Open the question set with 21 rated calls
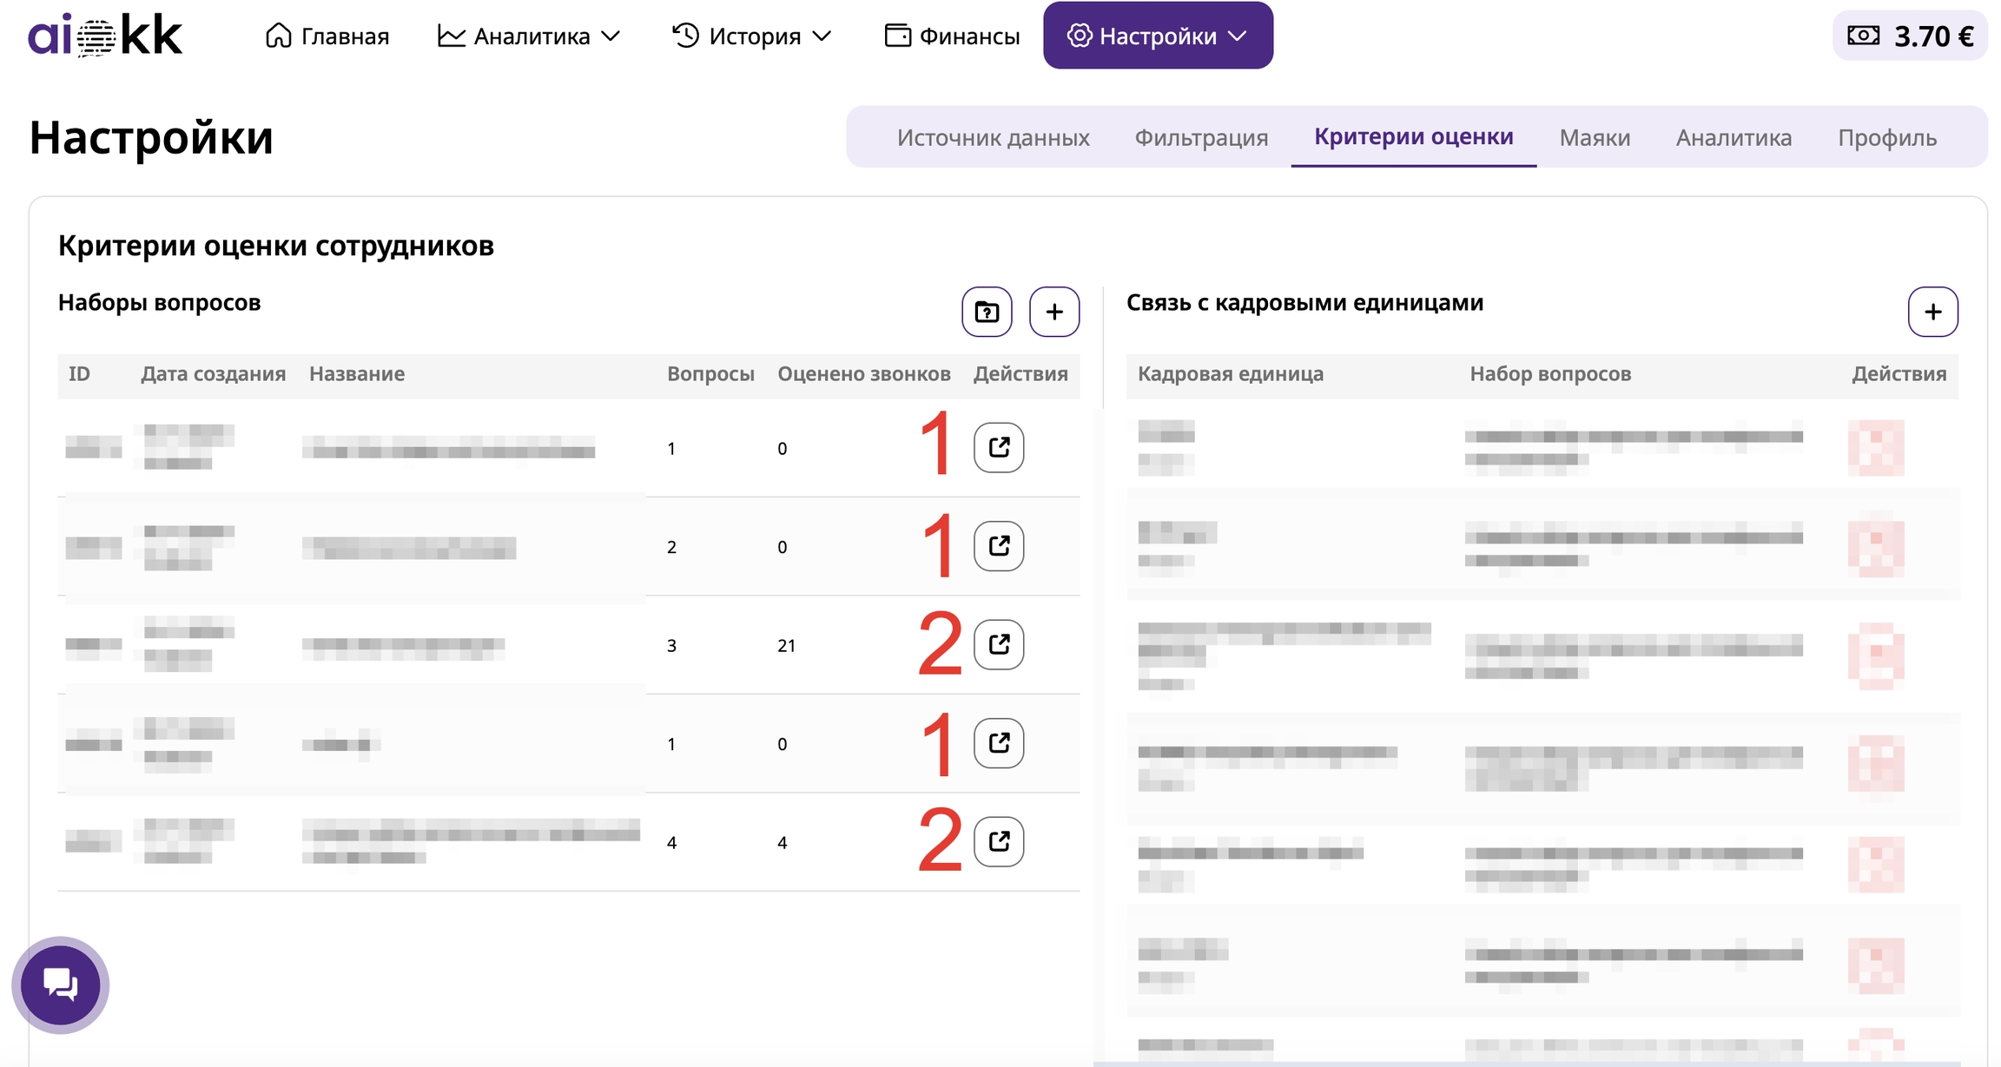 (x=999, y=644)
